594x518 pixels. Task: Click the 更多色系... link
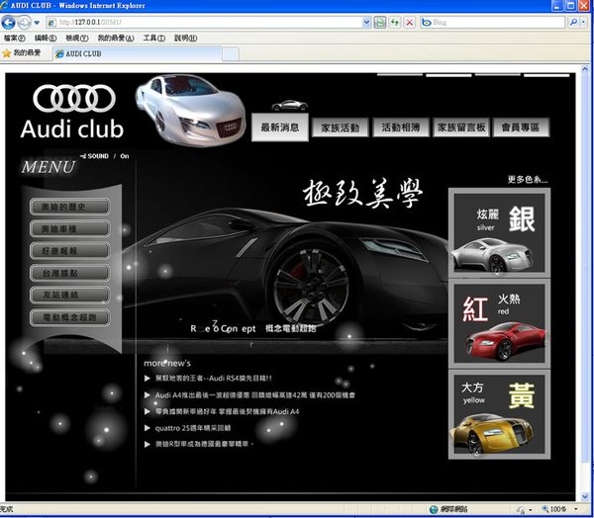528,179
